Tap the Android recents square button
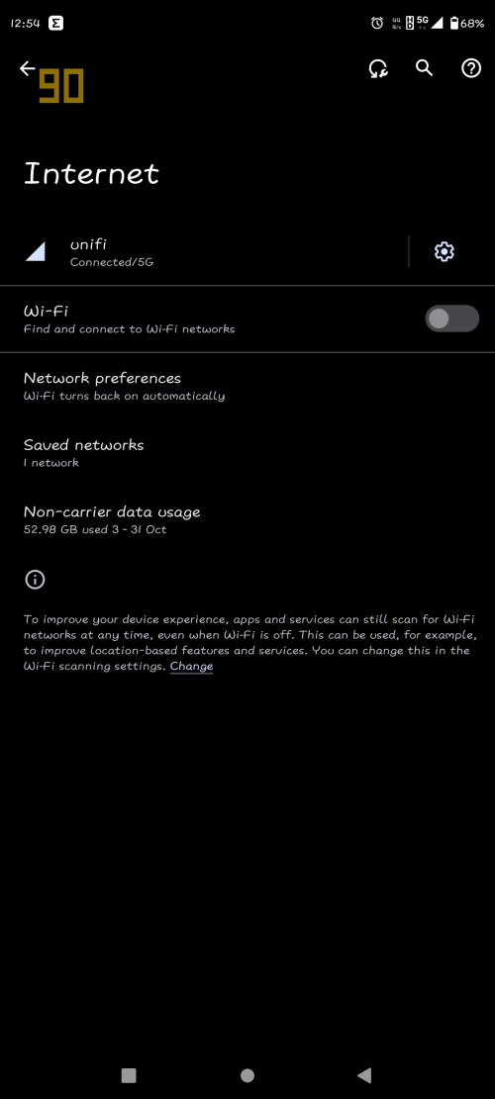The image size is (495, 1099). coord(129,1075)
